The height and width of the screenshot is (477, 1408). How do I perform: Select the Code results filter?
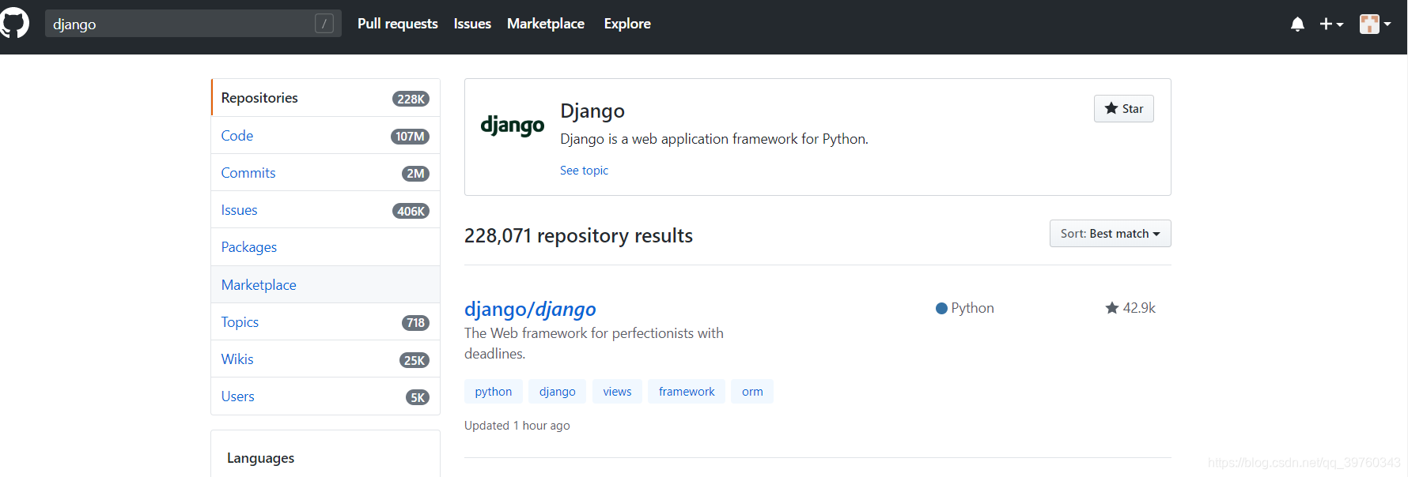(325, 135)
